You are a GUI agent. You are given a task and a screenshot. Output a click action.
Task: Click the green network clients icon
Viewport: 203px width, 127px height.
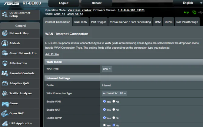click(194, 12)
